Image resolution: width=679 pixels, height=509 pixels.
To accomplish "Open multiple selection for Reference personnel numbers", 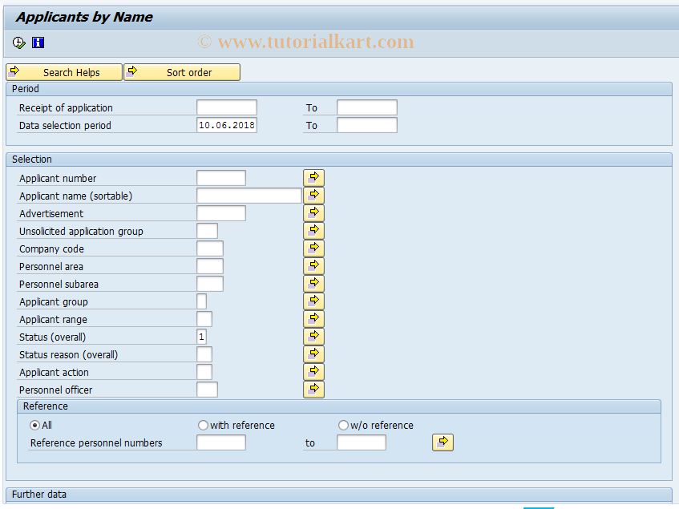I will pos(443,442).
